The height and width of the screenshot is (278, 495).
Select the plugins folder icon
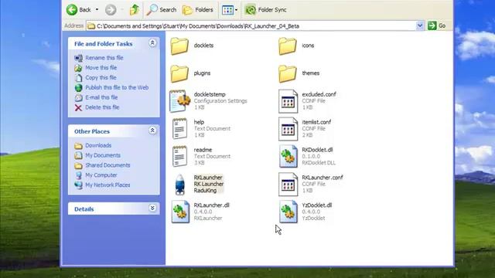coord(179,73)
